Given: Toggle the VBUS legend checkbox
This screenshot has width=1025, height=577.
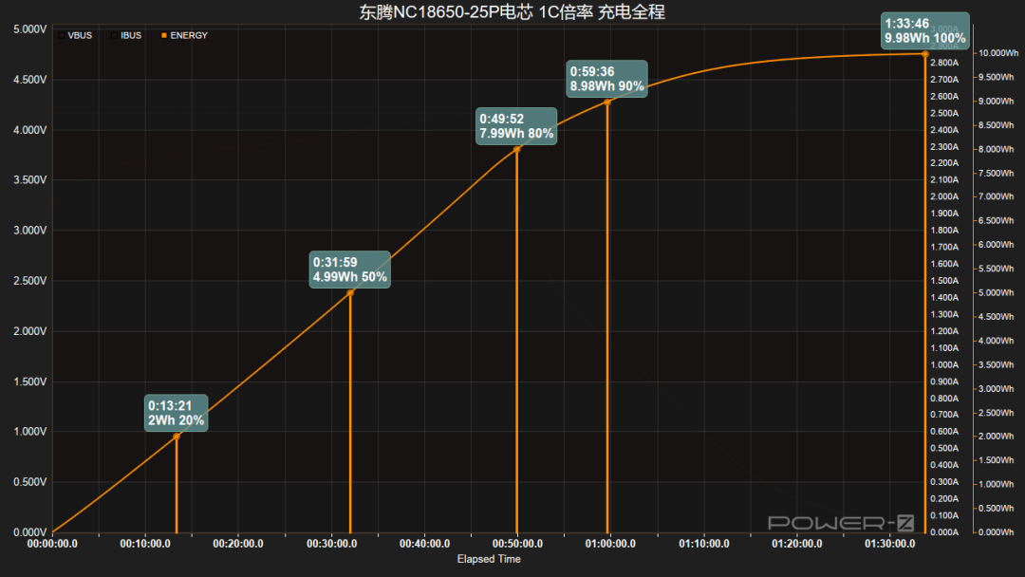Looking at the screenshot, I should (x=62, y=35).
